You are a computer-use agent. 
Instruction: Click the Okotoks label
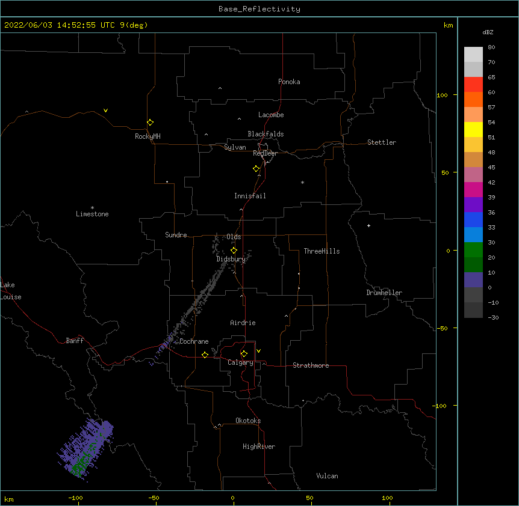(248, 421)
